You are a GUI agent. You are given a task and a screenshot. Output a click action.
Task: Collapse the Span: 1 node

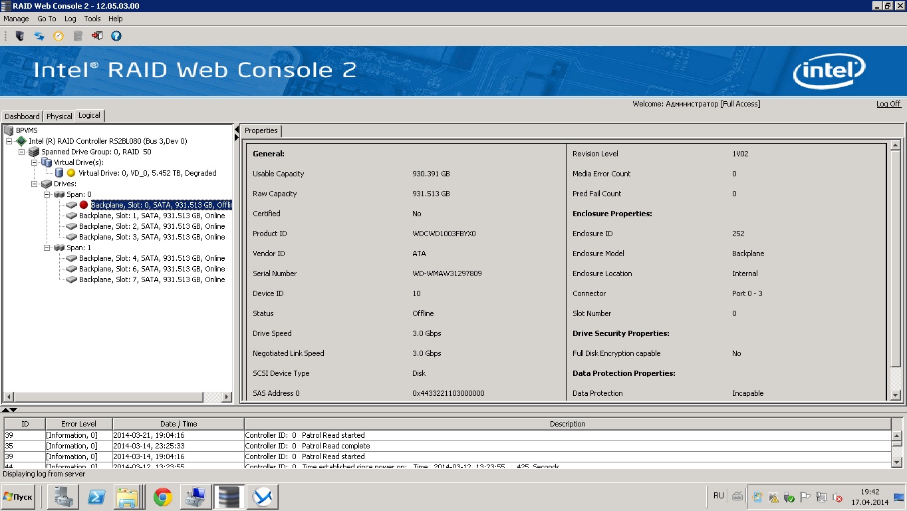tap(47, 248)
